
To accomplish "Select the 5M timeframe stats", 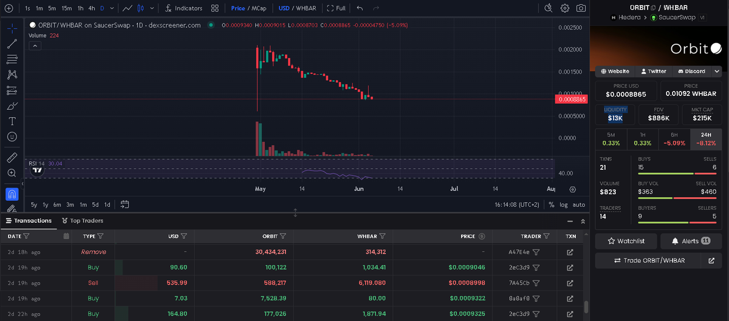I will pyautogui.click(x=611, y=139).
